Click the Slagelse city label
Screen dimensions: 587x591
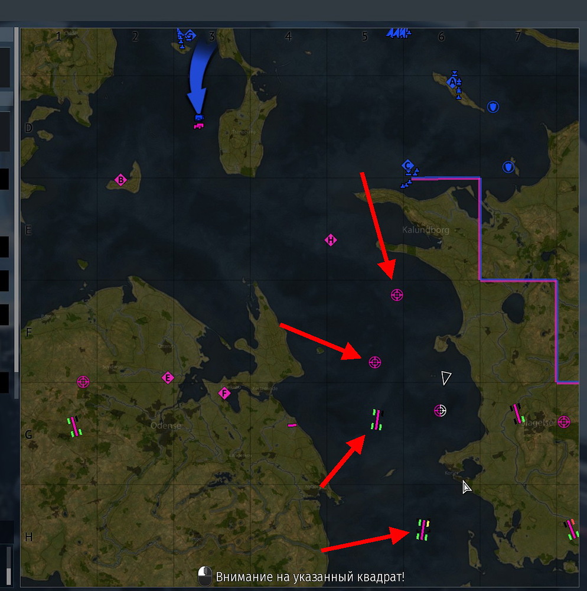point(537,423)
